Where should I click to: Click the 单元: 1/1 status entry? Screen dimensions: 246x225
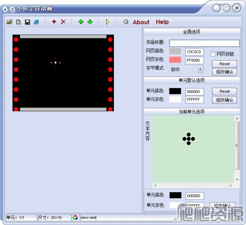pyautogui.click(x=21, y=218)
